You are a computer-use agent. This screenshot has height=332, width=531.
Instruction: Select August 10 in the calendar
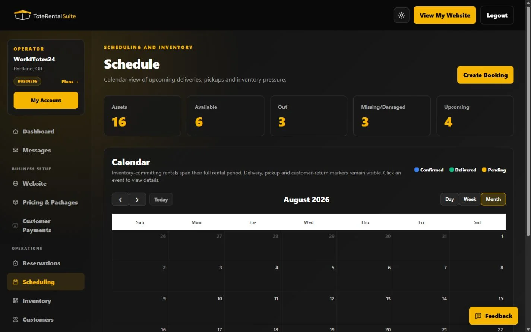click(x=196, y=308)
